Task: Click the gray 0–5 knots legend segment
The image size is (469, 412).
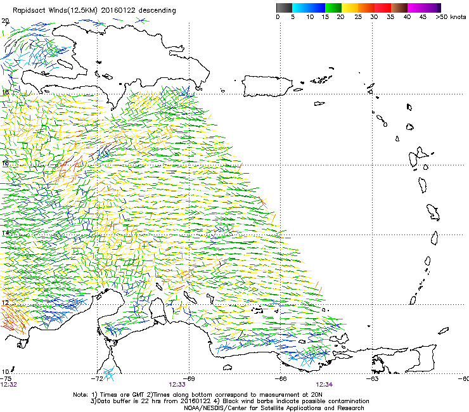Action: pos(284,8)
